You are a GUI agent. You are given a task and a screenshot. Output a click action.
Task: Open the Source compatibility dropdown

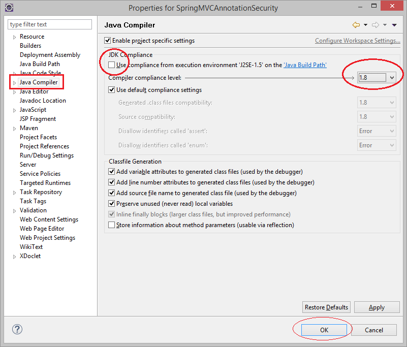pos(377,117)
